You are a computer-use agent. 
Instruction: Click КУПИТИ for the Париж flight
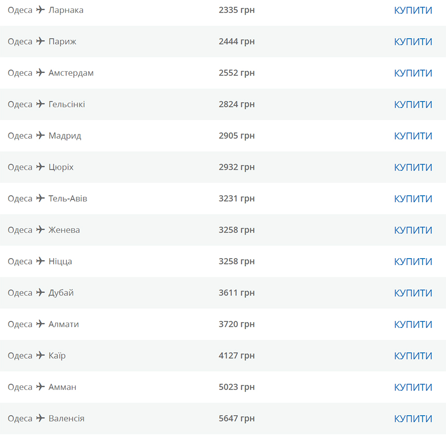tap(413, 42)
